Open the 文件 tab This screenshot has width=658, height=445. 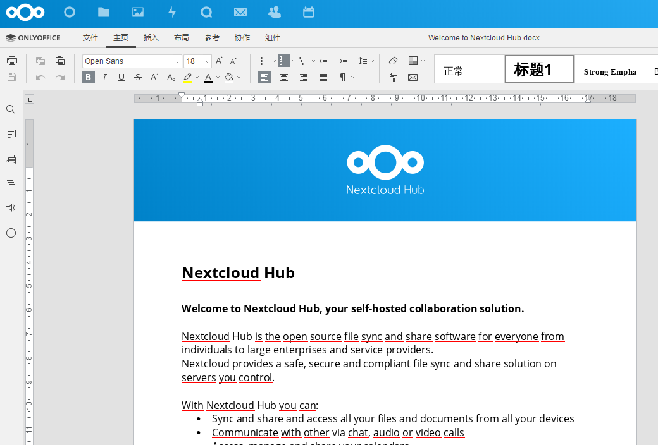(90, 38)
